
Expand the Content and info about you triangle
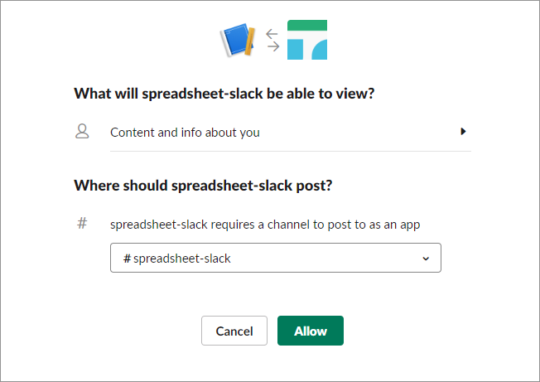(463, 131)
